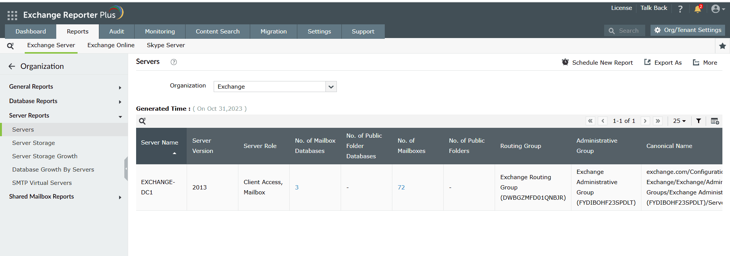This screenshot has height=256, width=730.
Task: Open the 72 mailboxes count link
Action: [401, 188]
